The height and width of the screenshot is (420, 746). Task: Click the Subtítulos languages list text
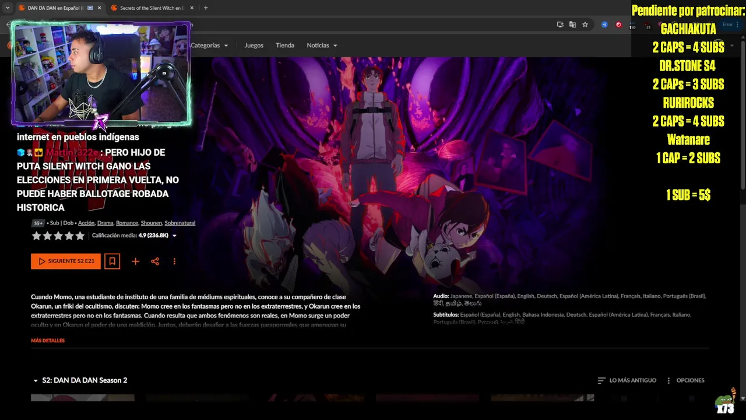pyautogui.click(x=562, y=318)
